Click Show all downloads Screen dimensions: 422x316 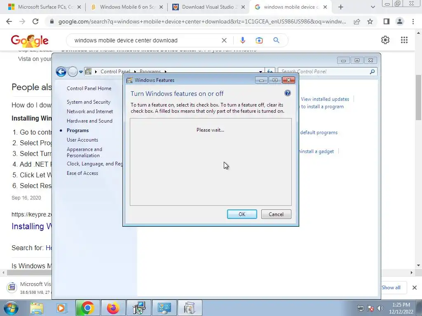pyautogui.click(x=391, y=287)
